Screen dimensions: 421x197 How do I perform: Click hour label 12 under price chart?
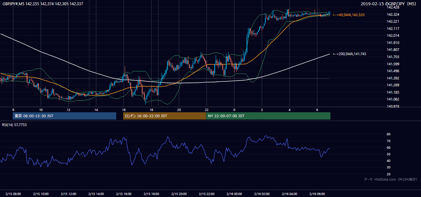pos(69,110)
